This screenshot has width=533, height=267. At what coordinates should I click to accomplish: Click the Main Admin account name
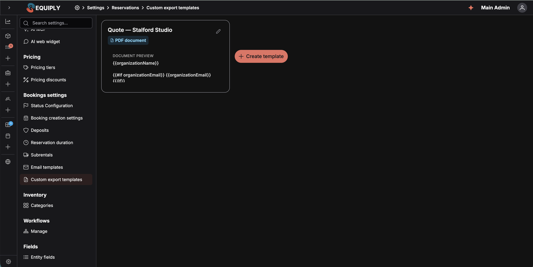click(x=495, y=8)
